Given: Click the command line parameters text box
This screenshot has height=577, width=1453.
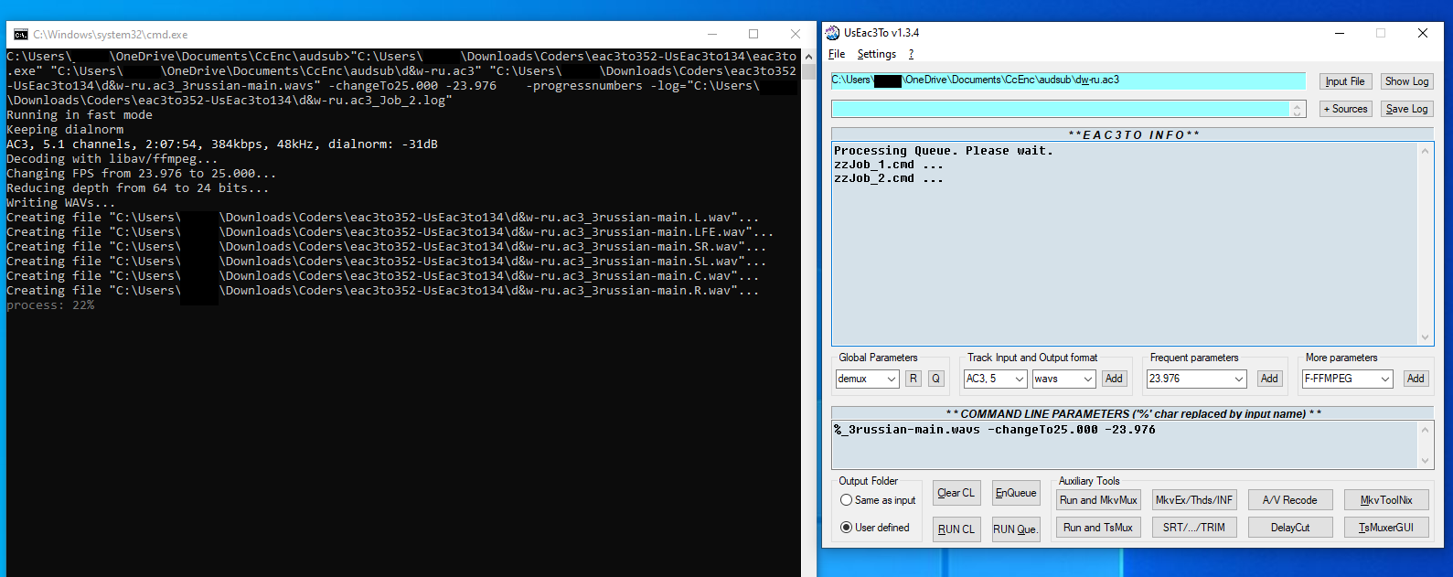Looking at the screenshot, I should pos(1125,445).
